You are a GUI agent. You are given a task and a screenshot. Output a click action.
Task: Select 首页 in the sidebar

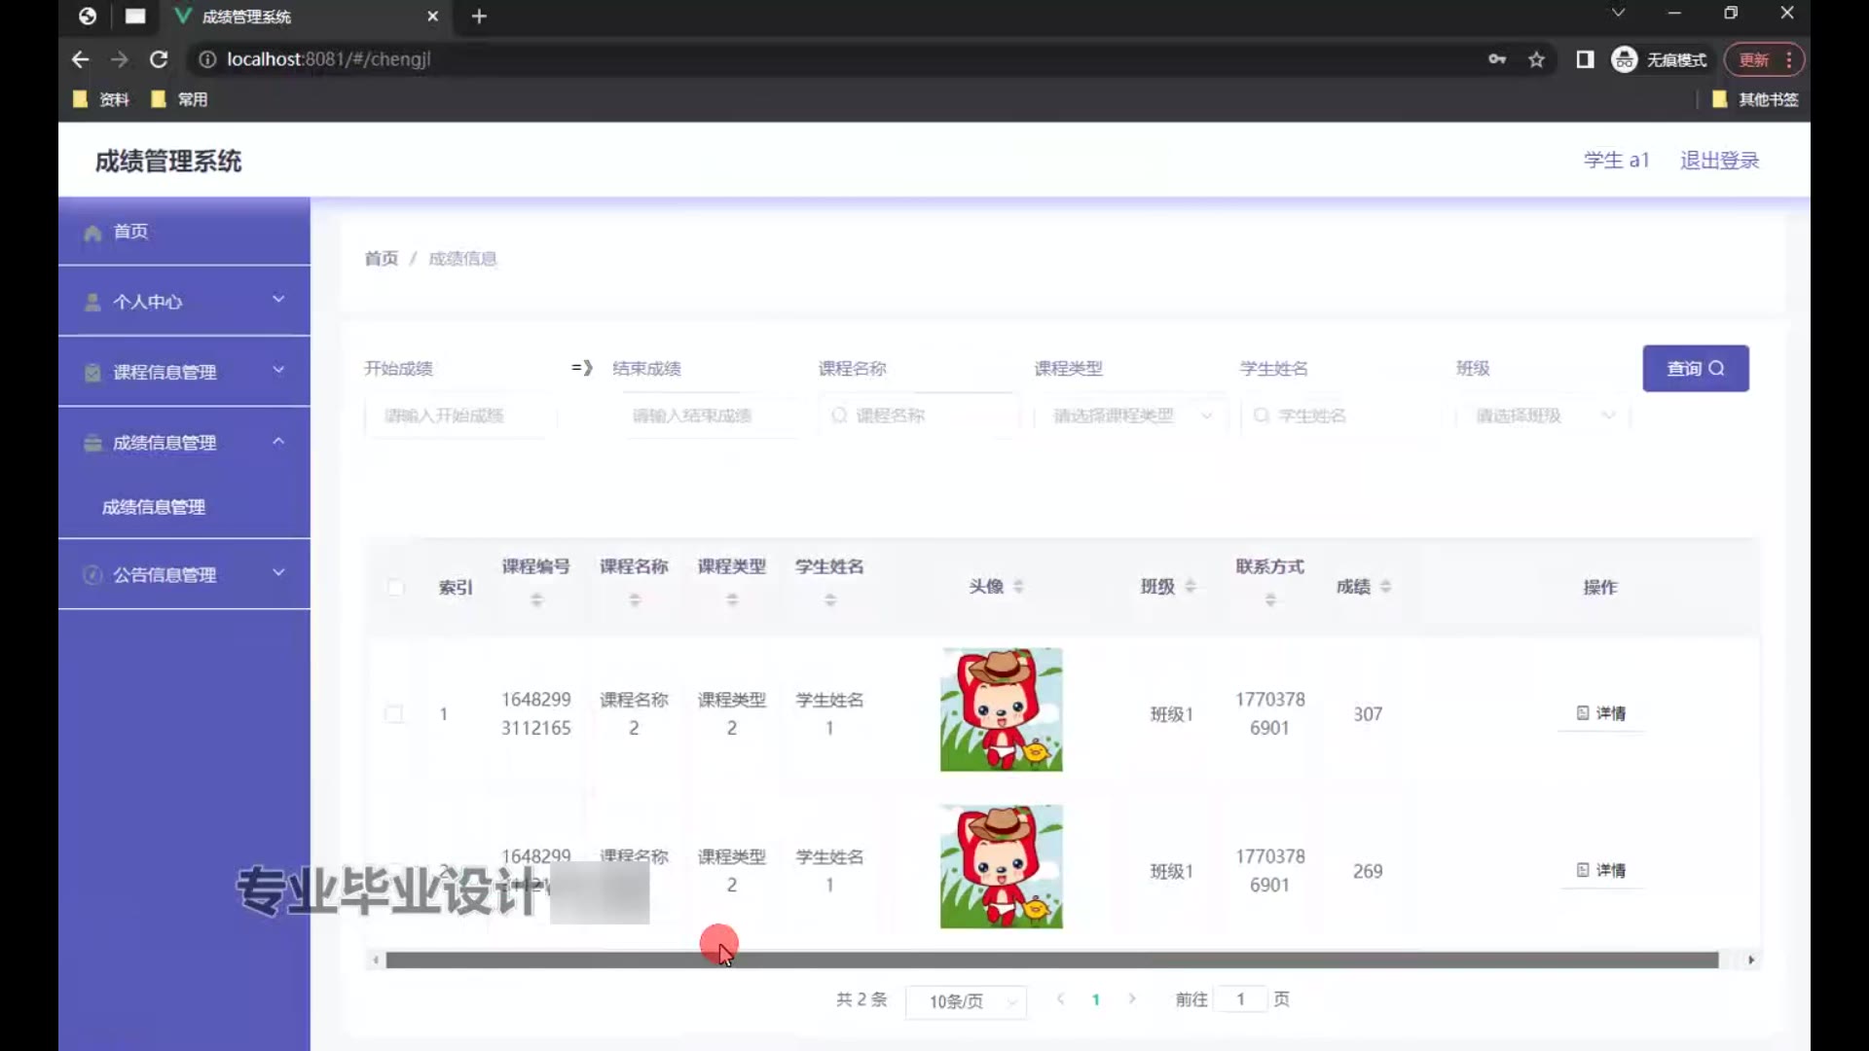[130, 232]
